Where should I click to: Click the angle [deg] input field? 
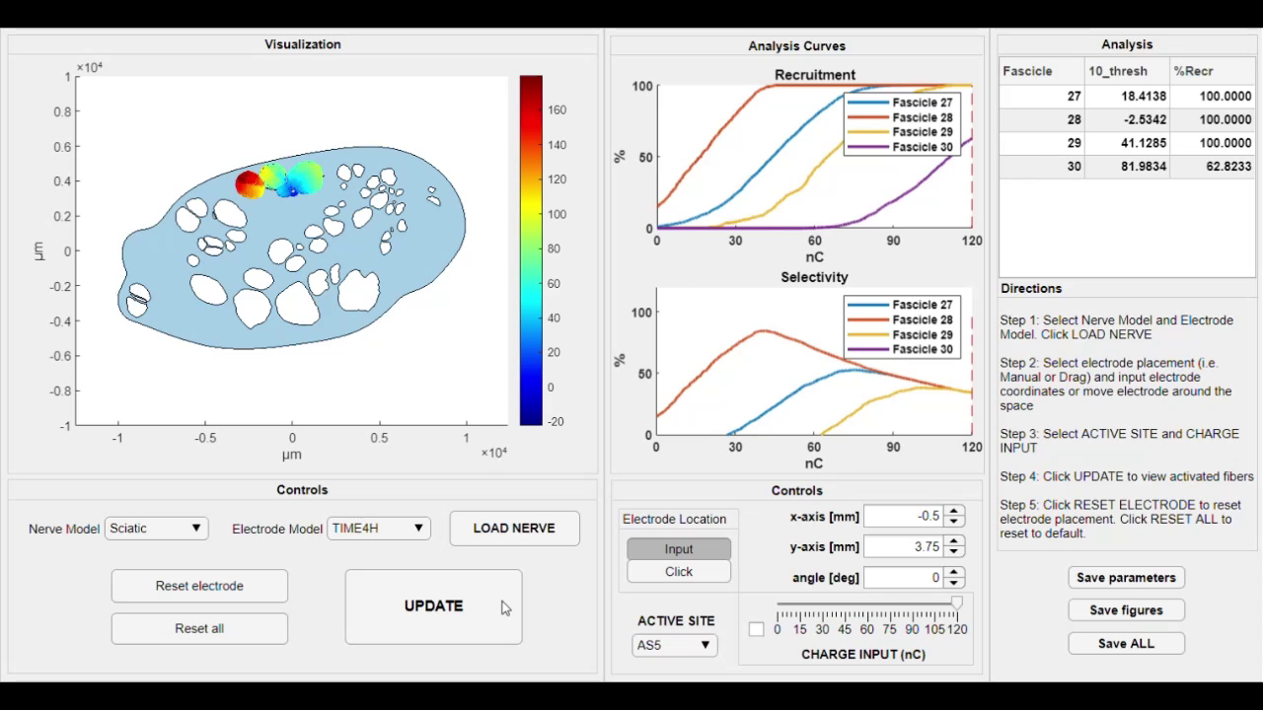click(903, 577)
